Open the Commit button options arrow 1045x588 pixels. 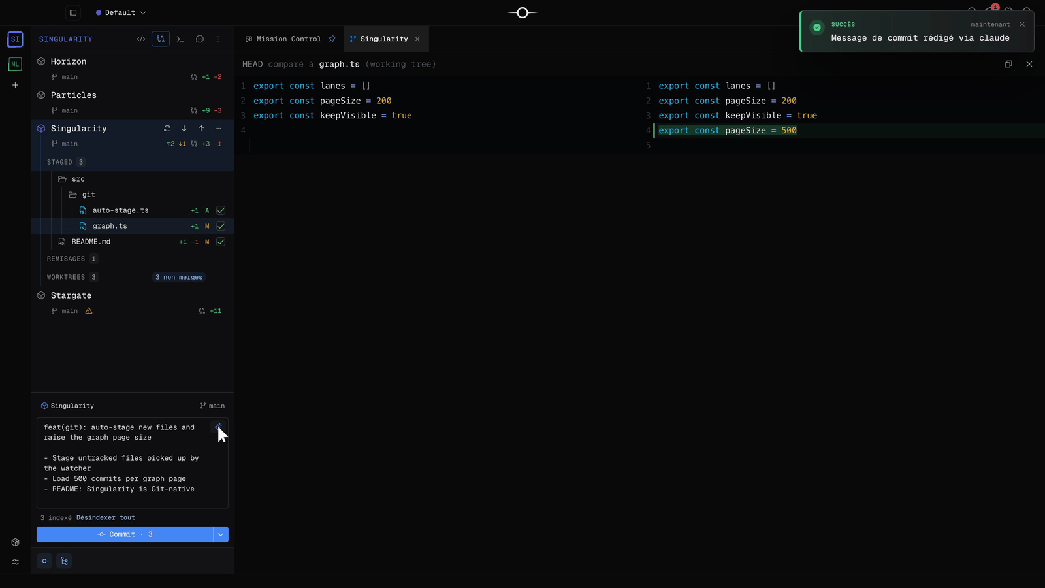pyautogui.click(x=221, y=534)
